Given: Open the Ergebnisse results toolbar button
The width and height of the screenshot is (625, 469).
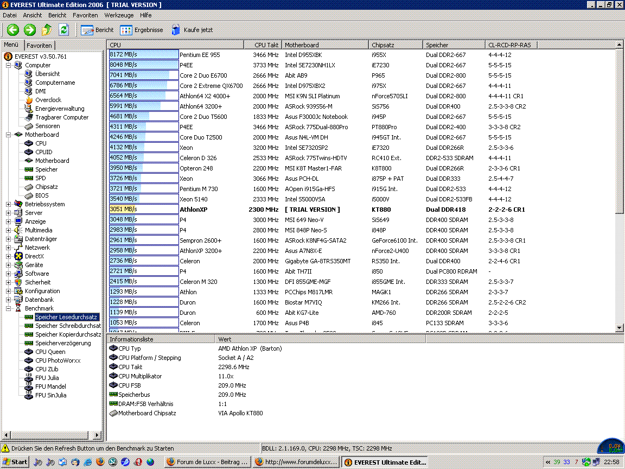Looking at the screenshot, I should (x=142, y=30).
